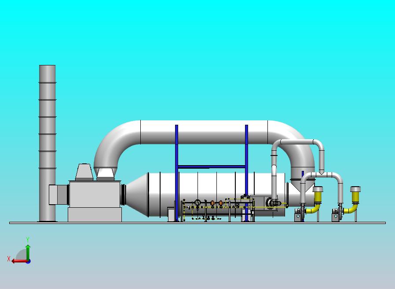Select the tall exhaust stack
Viewport: 395px width, 289px height.
click(48, 143)
